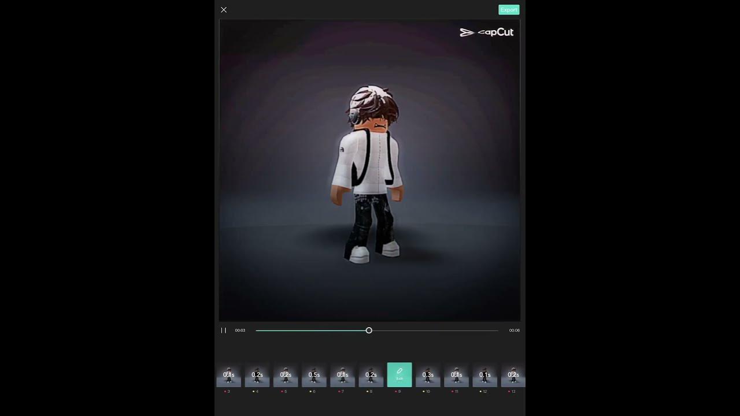Tap the Edit pencil on clip 9
The width and height of the screenshot is (740, 416).
tap(399, 375)
